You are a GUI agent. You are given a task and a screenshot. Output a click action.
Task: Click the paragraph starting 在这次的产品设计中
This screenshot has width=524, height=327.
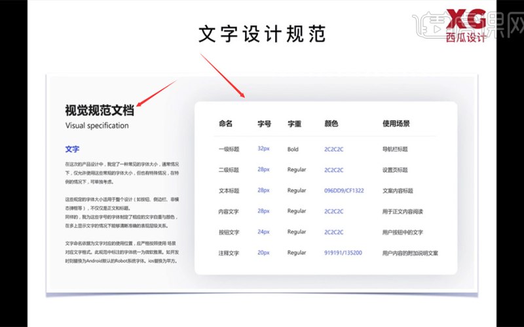(122, 173)
